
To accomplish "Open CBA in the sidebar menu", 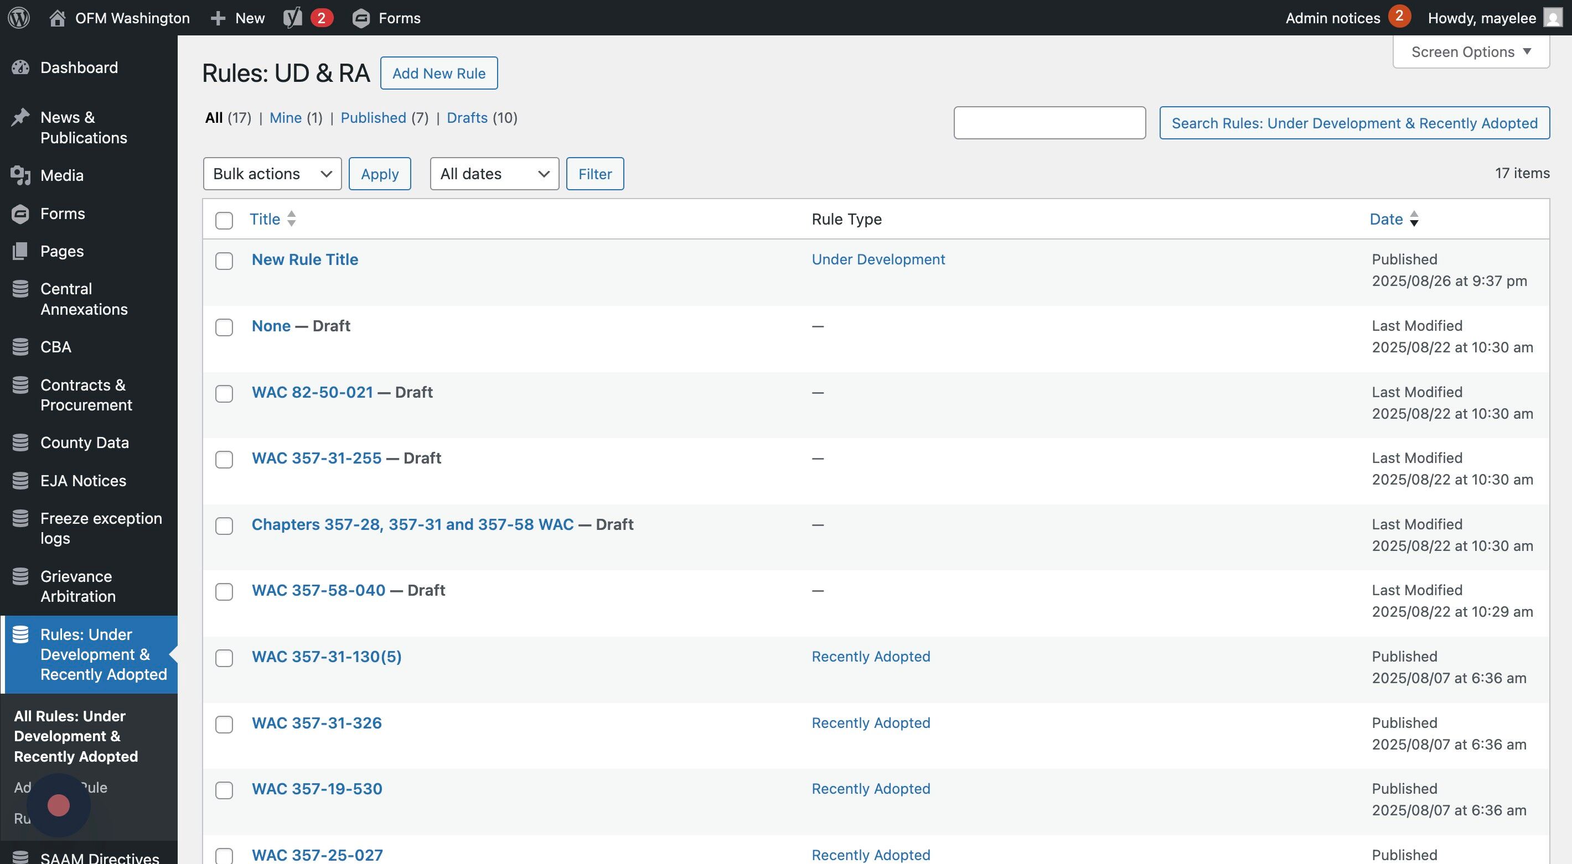I will [x=55, y=347].
